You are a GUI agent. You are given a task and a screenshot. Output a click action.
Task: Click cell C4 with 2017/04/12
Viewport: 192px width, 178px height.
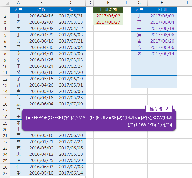pyautogui.click(x=71, y=29)
